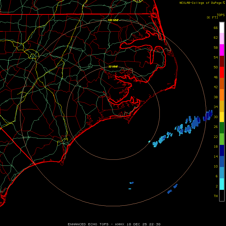
Task: Click the burnt orange legend swatch
Action: [x=222, y=84]
